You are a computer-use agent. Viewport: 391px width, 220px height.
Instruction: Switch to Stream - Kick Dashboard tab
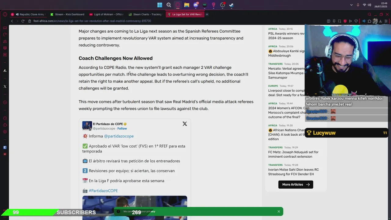[68, 14]
